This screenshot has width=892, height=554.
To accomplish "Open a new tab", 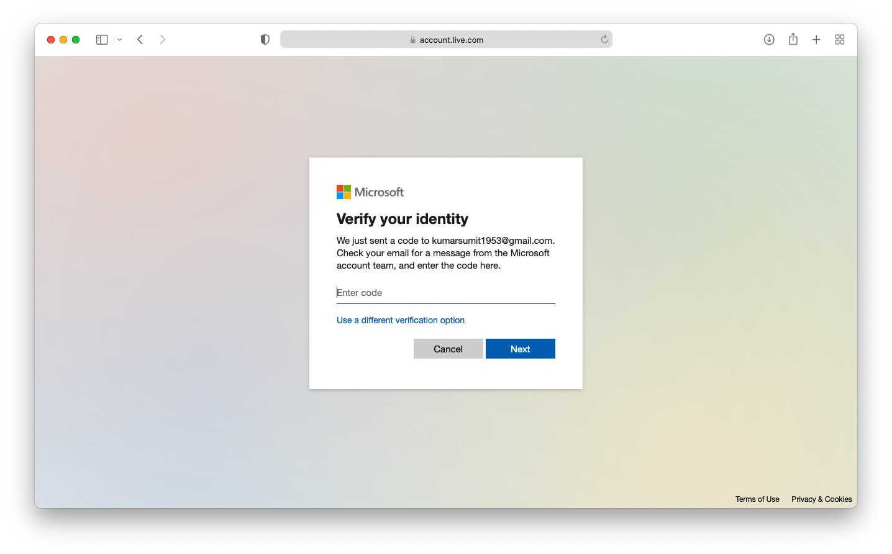I will pyautogui.click(x=816, y=39).
